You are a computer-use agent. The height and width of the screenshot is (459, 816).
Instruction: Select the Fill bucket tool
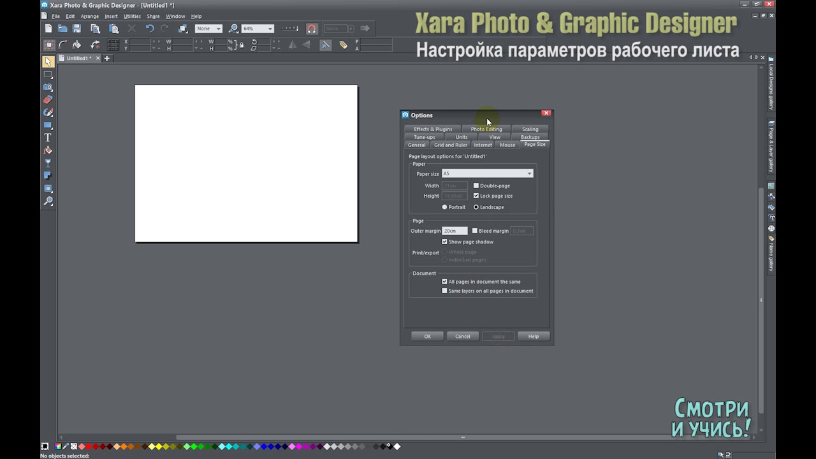[x=48, y=150]
